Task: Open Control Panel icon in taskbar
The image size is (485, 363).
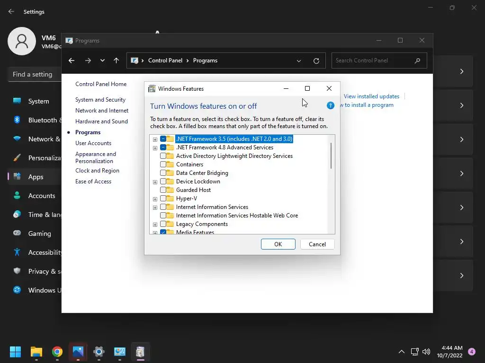Action: 120,352
